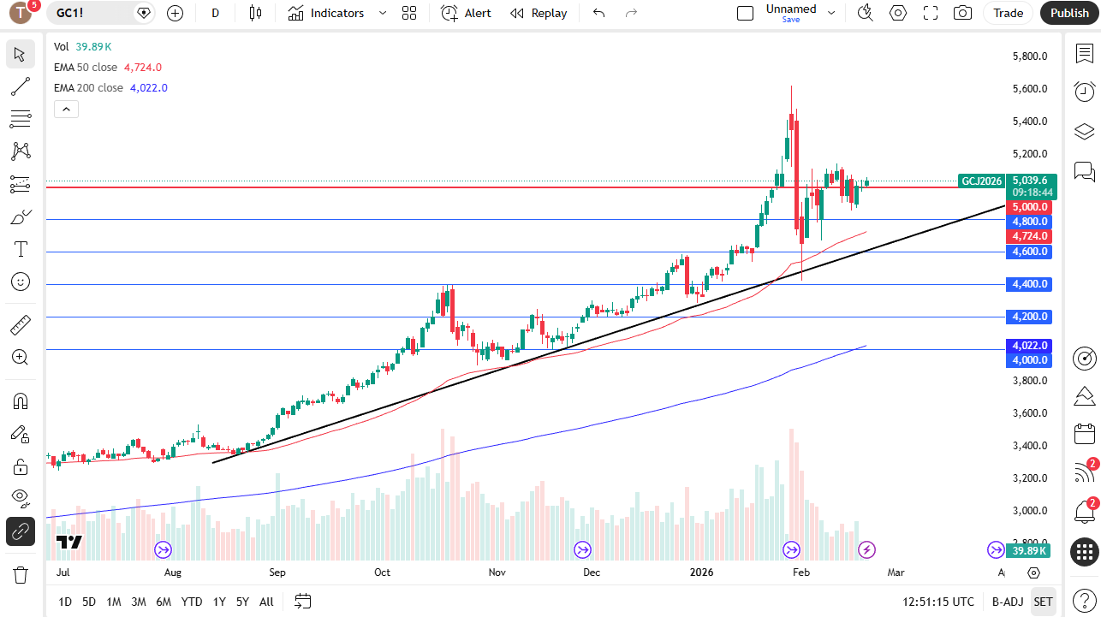Select the 5Y time range
The height and width of the screenshot is (617, 1101).
242,602
